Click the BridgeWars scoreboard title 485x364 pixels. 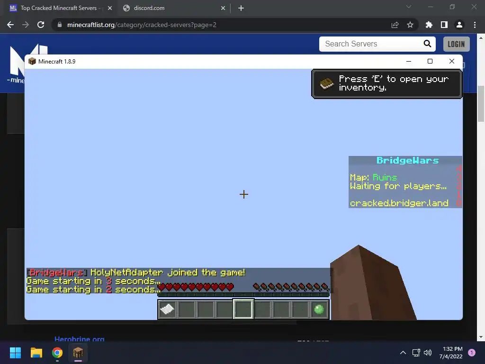click(407, 160)
